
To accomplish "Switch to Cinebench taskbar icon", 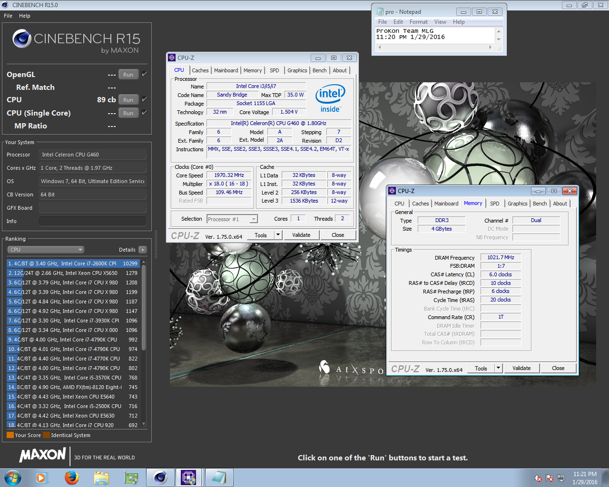I will tap(160, 477).
